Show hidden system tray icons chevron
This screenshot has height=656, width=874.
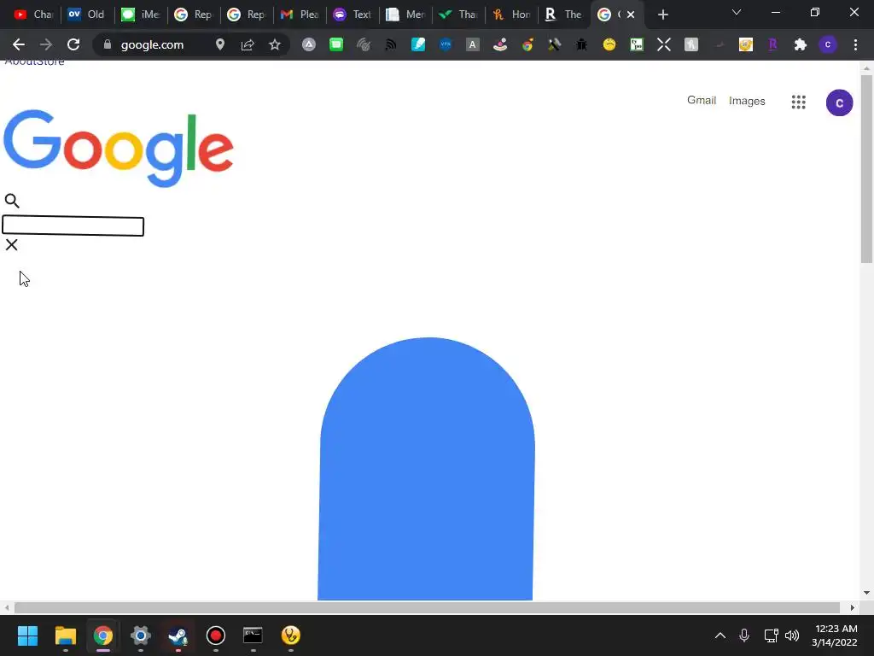tap(720, 635)
